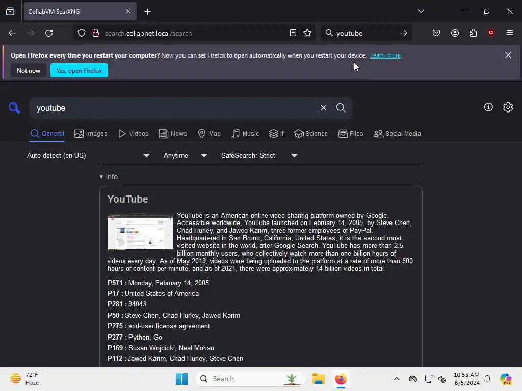Click the Windows taskbar Search box

[x=250, y=379]
